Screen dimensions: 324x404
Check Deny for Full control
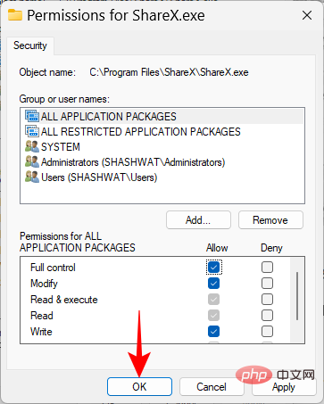pyautogui.click(x=267, y=267)
